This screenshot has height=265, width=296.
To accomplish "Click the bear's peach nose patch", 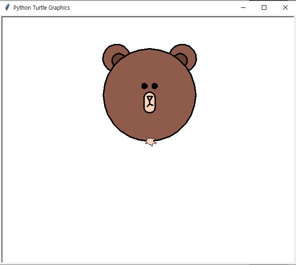I will pos(150,103).
